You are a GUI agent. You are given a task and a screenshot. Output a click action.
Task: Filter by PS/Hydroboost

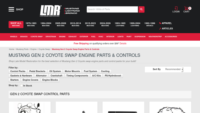(113, 76)
